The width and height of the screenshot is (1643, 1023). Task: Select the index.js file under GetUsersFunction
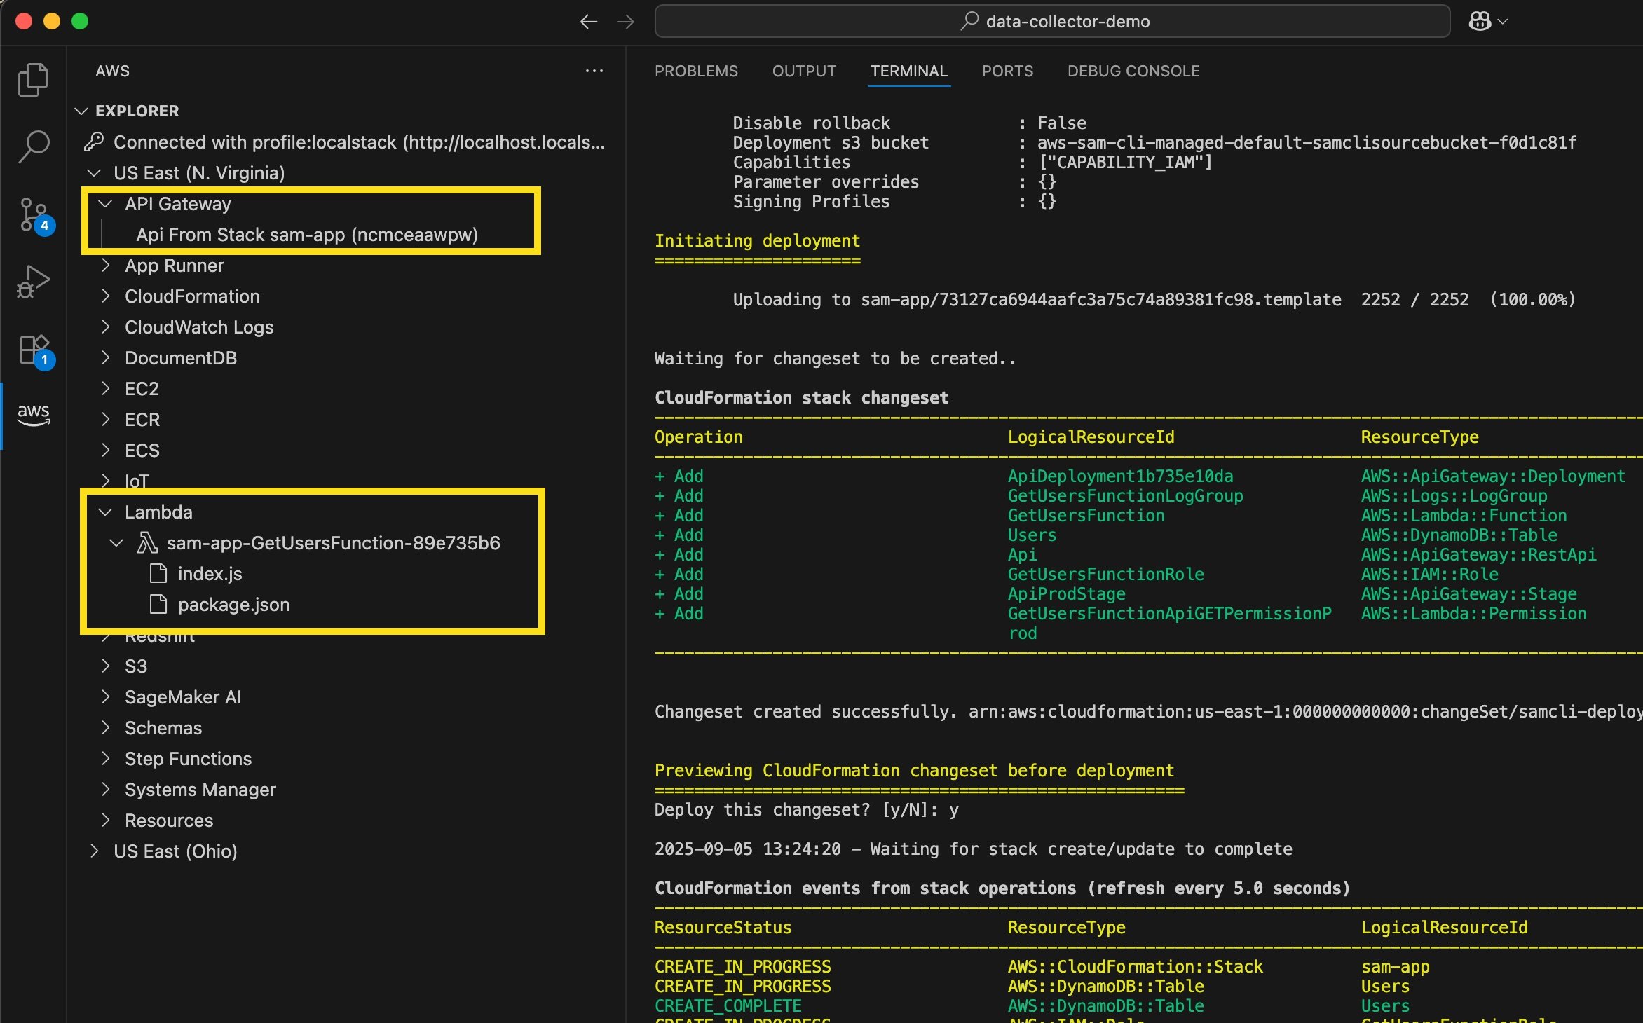[x=210, y=573]
